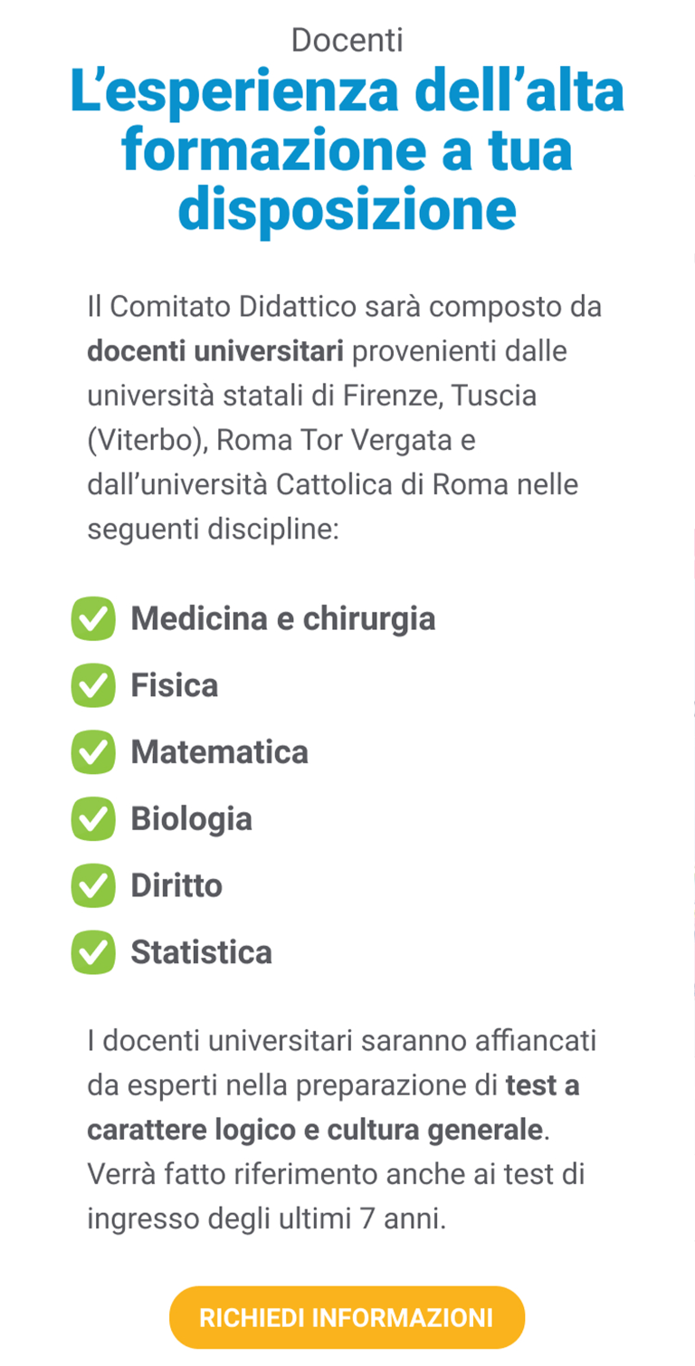The width and height of the screenshot is (695, 1366).
Task: Select the Diritto list item text
Action: [176, 885]
